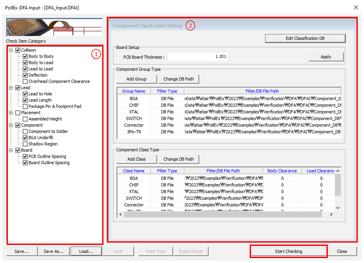
Task: Sort by Body Clearance column header
Action: (282, 171)
